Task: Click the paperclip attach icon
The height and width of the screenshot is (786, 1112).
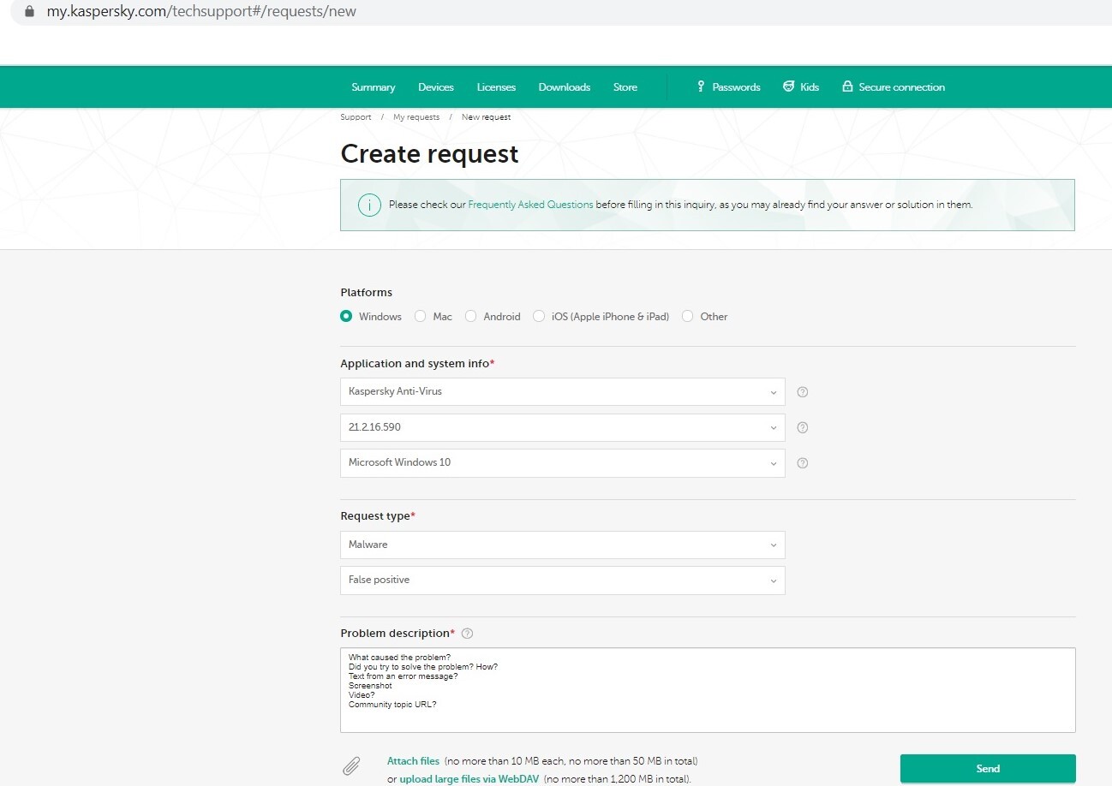Action: click(351, 765)
